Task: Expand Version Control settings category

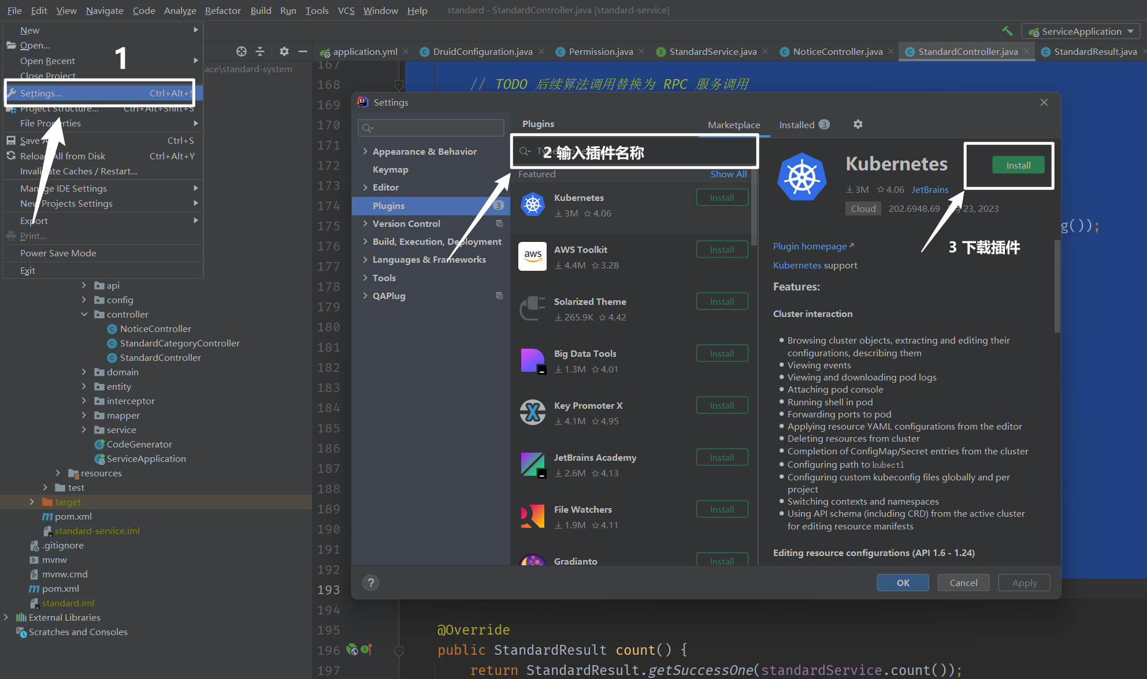Action: pyautogui.click(x=365, y=223)
